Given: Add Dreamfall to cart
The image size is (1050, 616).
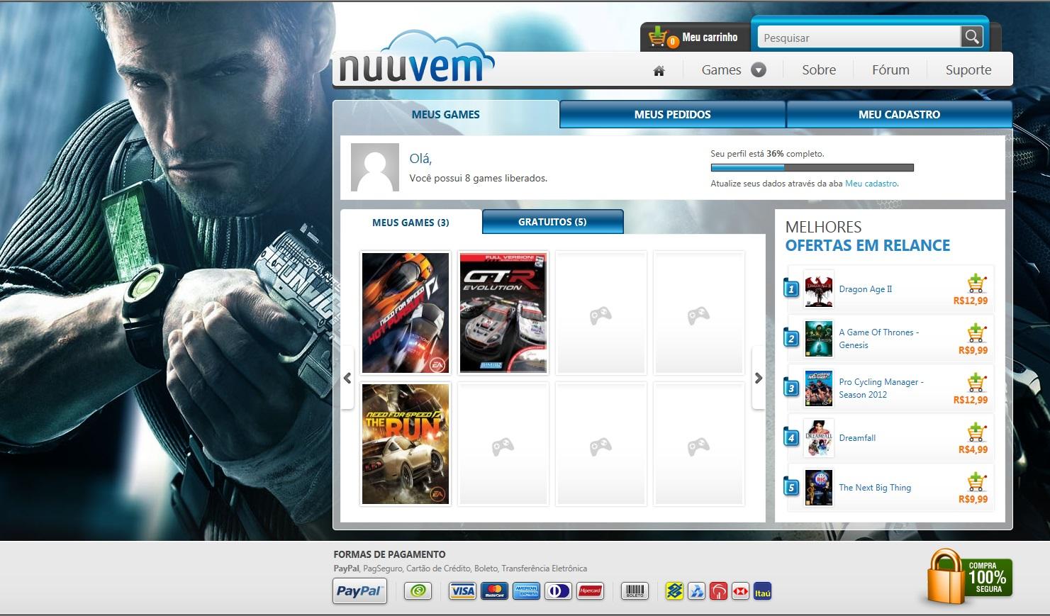Looking at the screenshot, I should tap(977, 432).
